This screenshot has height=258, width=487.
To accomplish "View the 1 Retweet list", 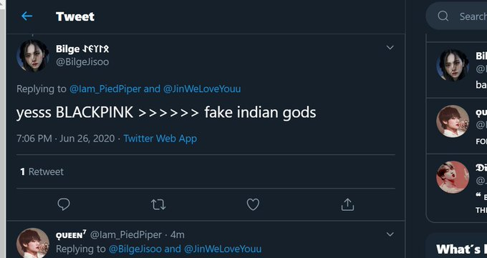I will pos(42,172).
